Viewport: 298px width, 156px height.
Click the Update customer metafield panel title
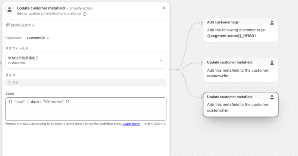tap(41, 8)
